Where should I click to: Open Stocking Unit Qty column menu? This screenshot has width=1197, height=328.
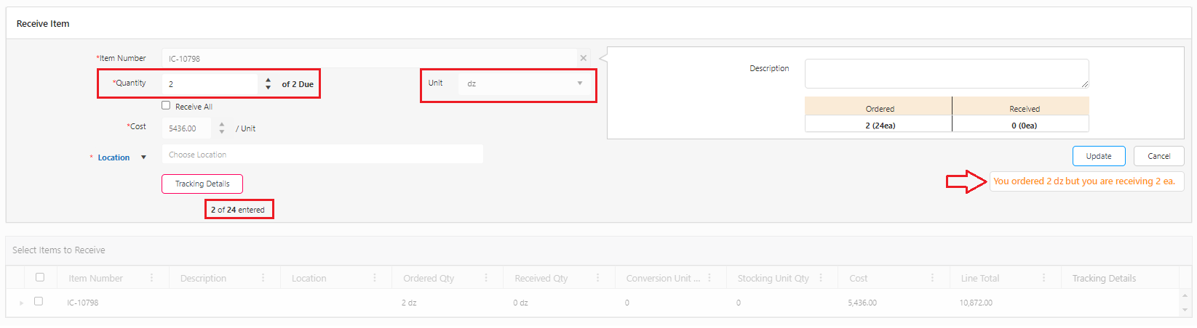point(821,278)
